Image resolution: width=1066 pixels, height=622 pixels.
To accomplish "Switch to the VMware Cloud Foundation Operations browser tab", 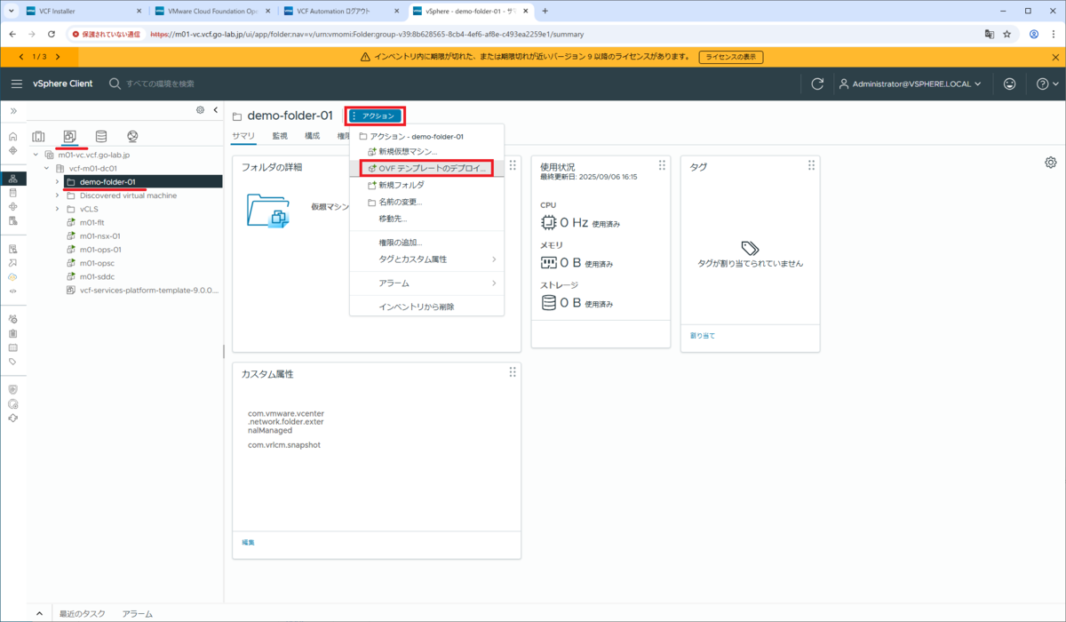I will coord(213,11).
